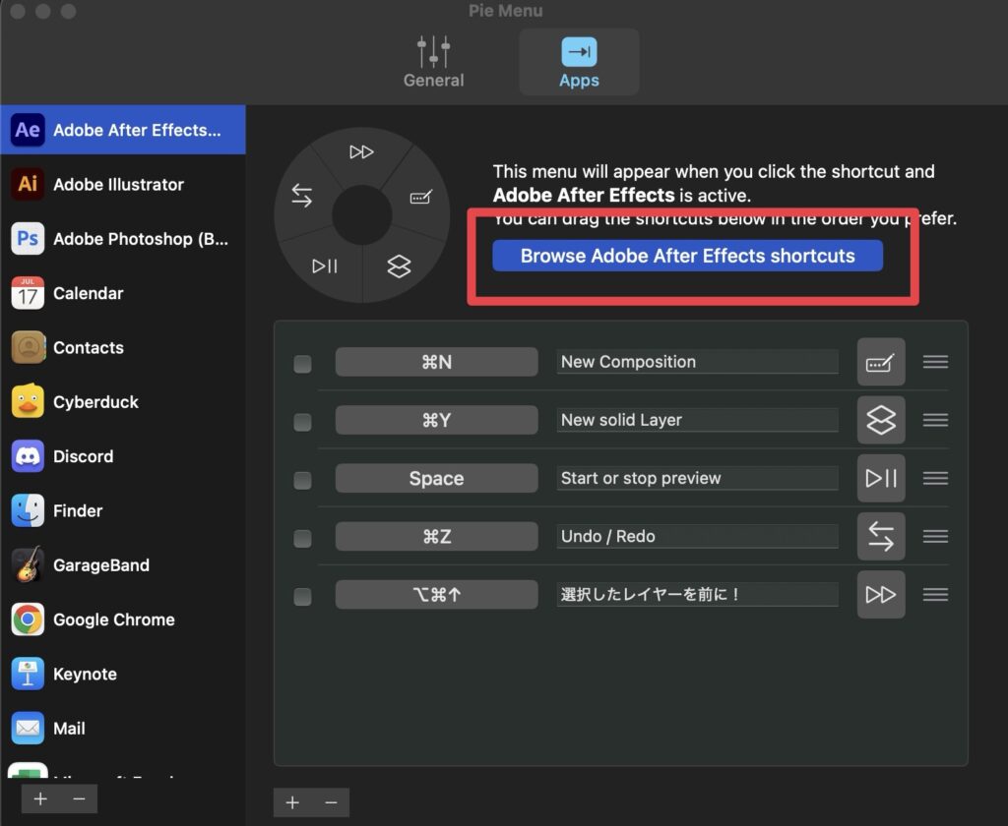Pick the Keynote app entry
Screen dimensions: 1008x826
point(123,675)
